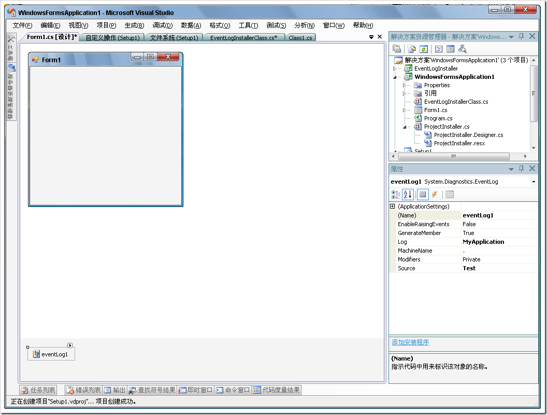
Task: Open Code Metrics Results bottom tab
Action: [x=276, y=390]
